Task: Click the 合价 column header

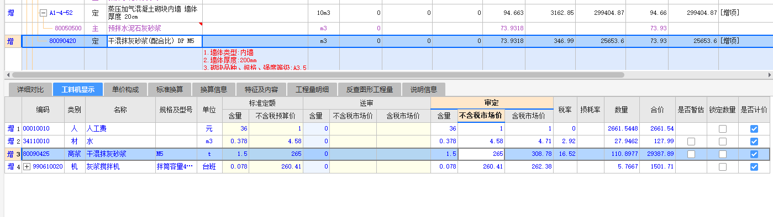Action: tap(658, 110)
